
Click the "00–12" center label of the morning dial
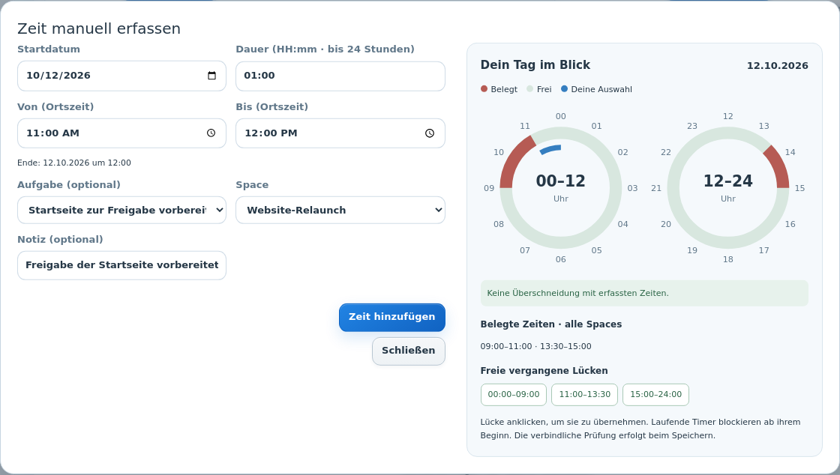(x=561, y=181)
